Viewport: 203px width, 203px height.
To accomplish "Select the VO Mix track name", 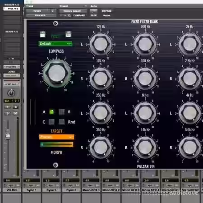I will [12, 190].
